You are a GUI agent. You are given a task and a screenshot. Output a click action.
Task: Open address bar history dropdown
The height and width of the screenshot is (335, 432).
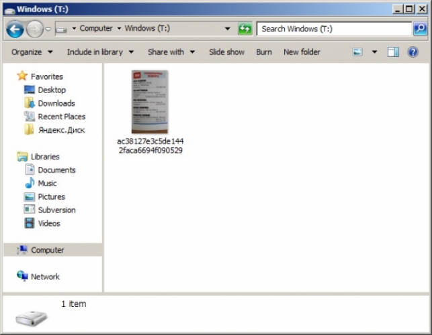(x=227, y=29)
